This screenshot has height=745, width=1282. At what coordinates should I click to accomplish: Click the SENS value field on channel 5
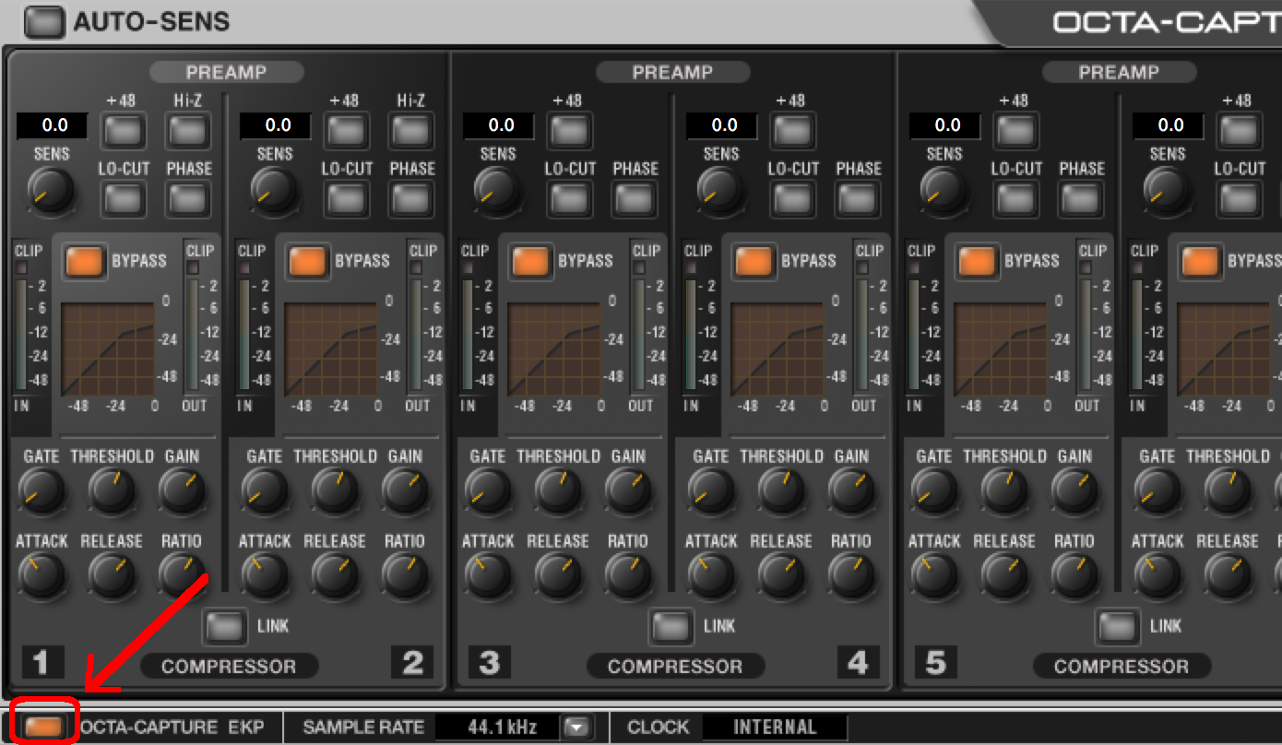pos(944,125)
